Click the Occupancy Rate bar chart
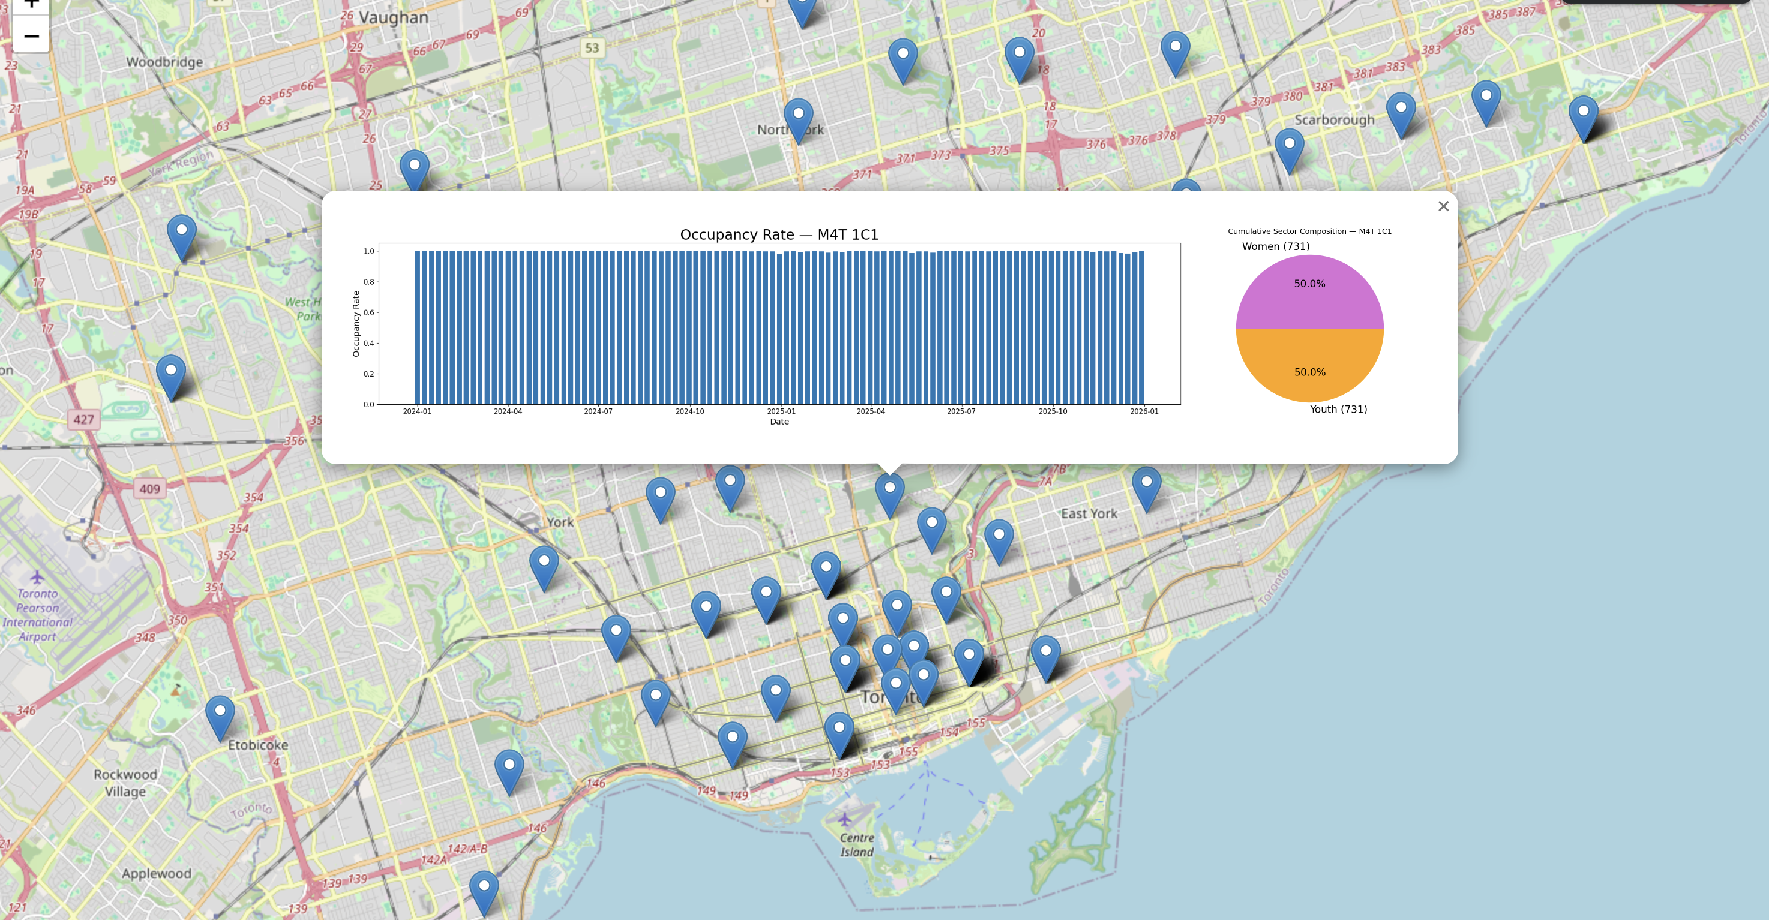Image resolution: width=1769 pixels, height=920 pixels. click(x=779, y=324)
